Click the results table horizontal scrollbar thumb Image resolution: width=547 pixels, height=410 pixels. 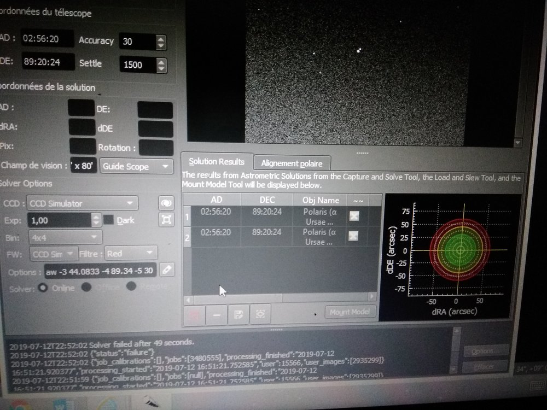click(237, 298)
